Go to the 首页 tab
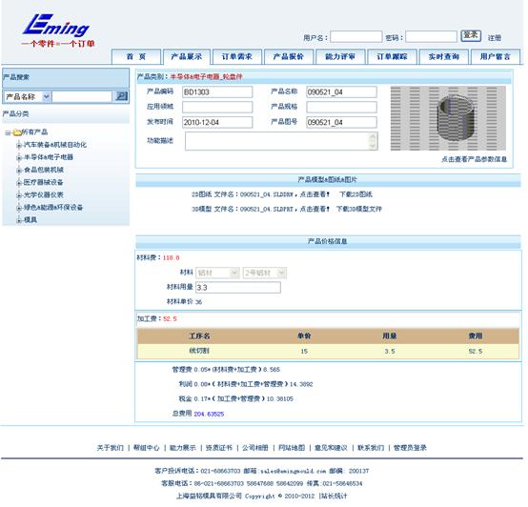Image resolution: width=528 pixels, height=507 pixels. [x=136, y=56]
